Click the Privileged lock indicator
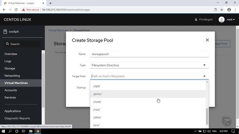This screenshot has height=134, width=239. point(204,20)
